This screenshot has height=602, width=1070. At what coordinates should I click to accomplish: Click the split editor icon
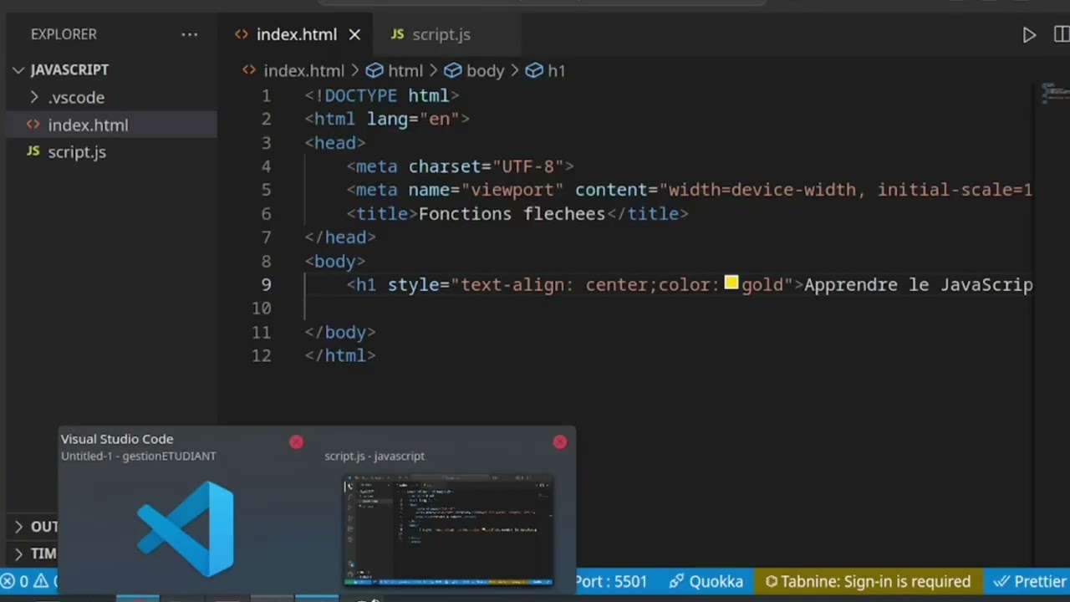[x=1062, y=34]
